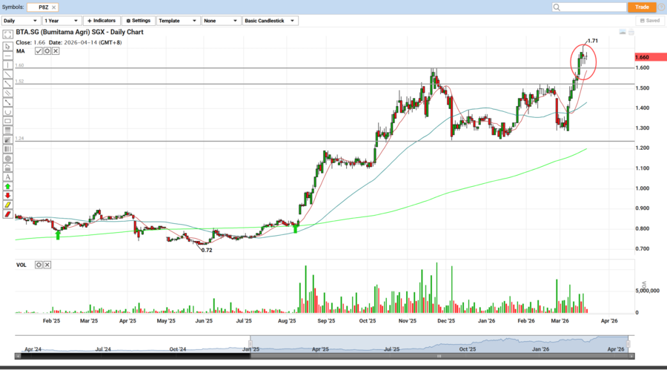Open the Template dropdown menu

pos(176,21)
